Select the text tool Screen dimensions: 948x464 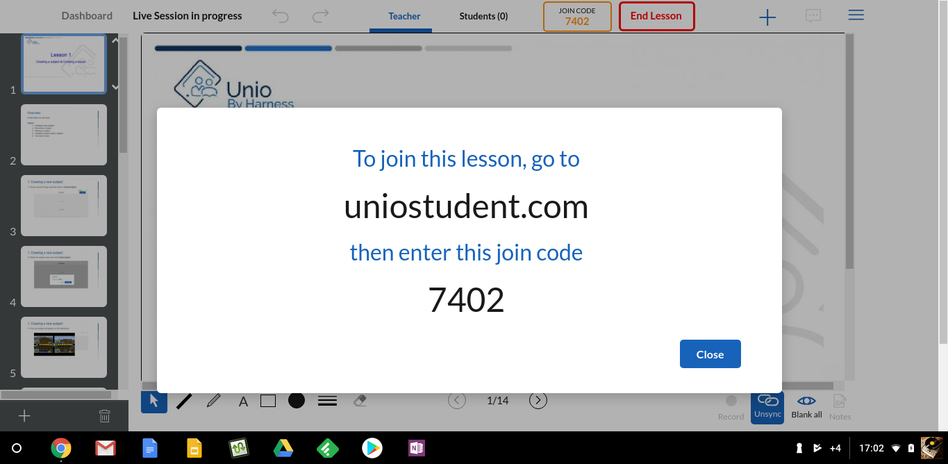[x=243, y=401]
